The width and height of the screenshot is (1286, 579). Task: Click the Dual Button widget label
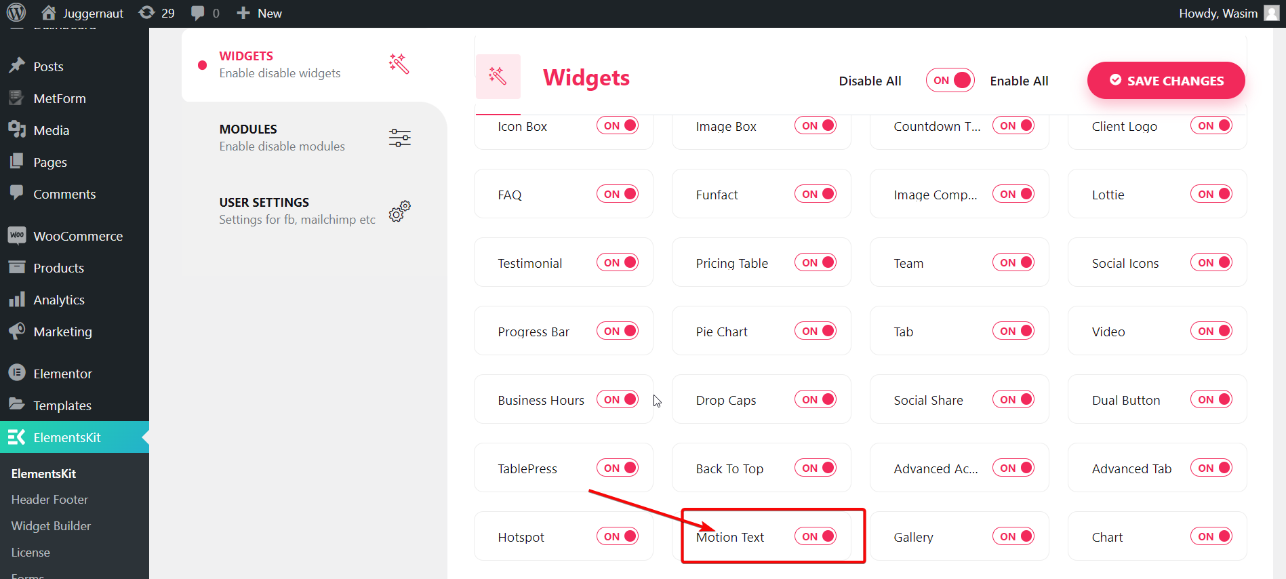pyautogui.click(x=1126, y=400)
